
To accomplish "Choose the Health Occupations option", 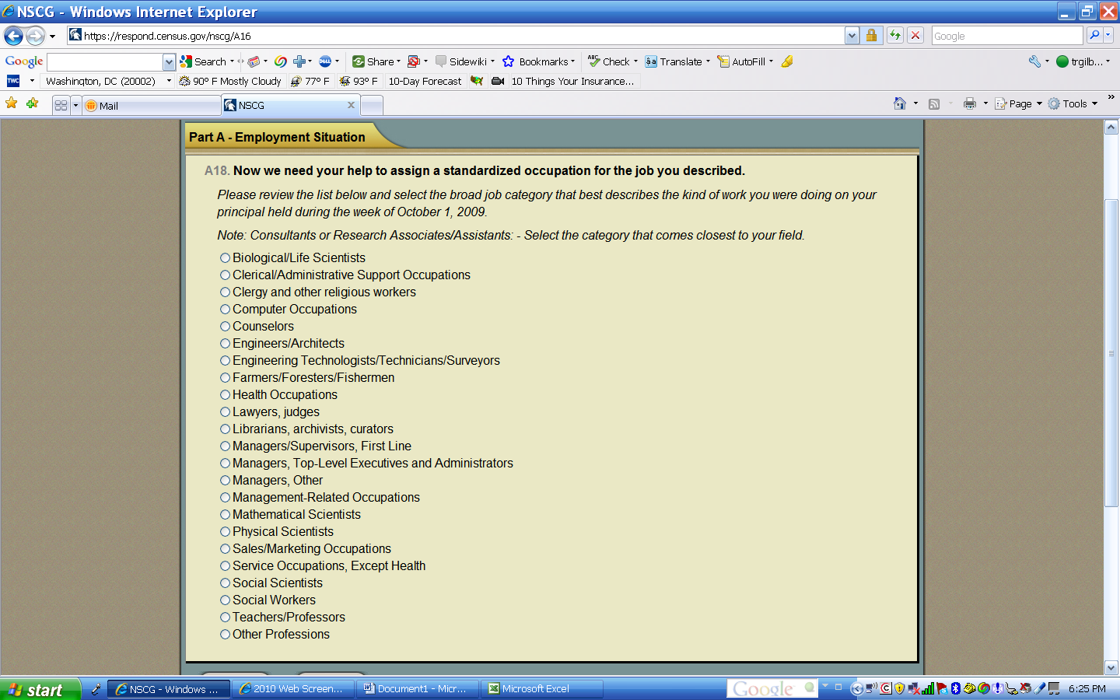I will click(x=225, y=395).
